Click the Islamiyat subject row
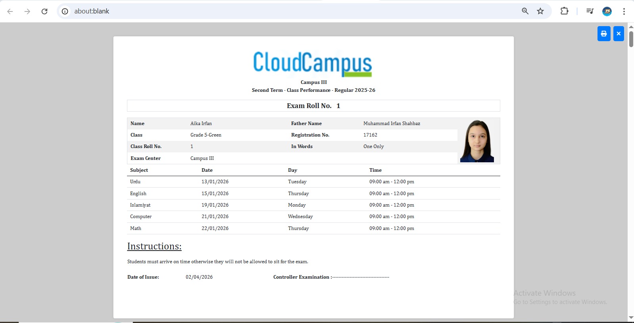The image size is (634, 323). tap(313, 205)
